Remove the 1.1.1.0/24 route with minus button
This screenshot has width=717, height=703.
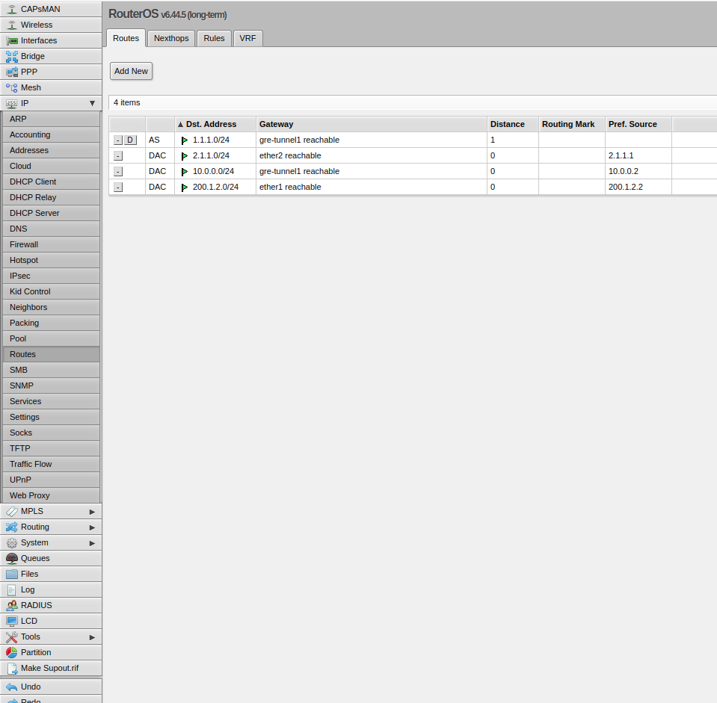tap(118, 140)
